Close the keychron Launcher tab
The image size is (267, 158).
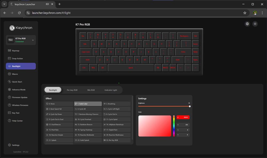coord(52,4)
